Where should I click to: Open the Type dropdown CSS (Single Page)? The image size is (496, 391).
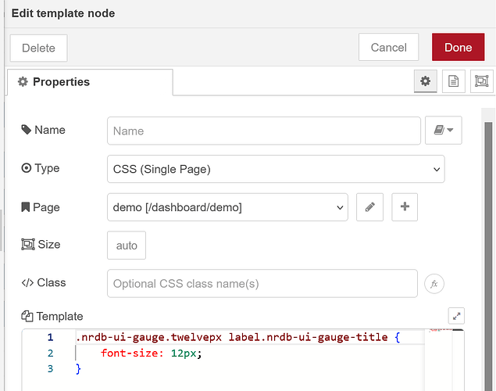(x=275, y=168)
